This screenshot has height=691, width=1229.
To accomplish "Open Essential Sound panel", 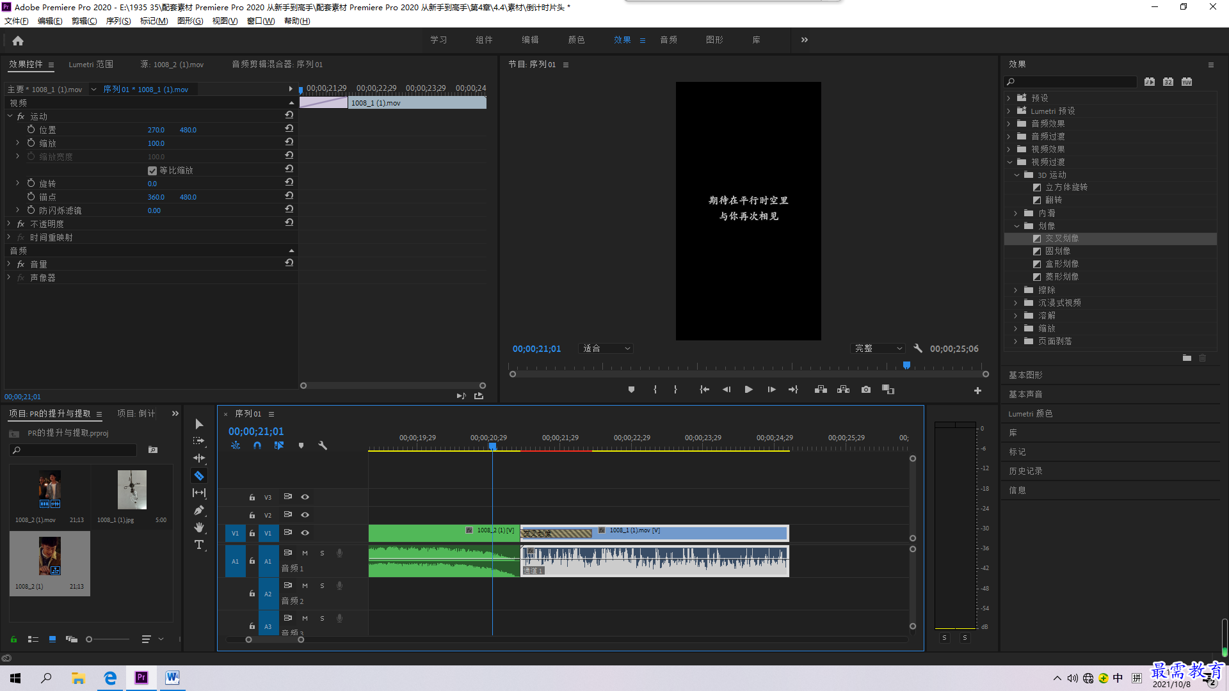I will click(x=1025, y=394).
